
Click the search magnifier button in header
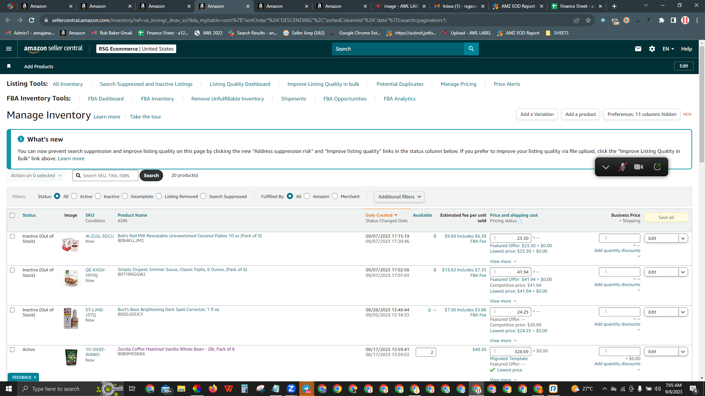point(471,49)
